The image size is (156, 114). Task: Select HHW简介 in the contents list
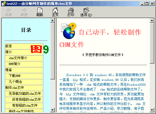pyautogui.click(x=24, y=64)
